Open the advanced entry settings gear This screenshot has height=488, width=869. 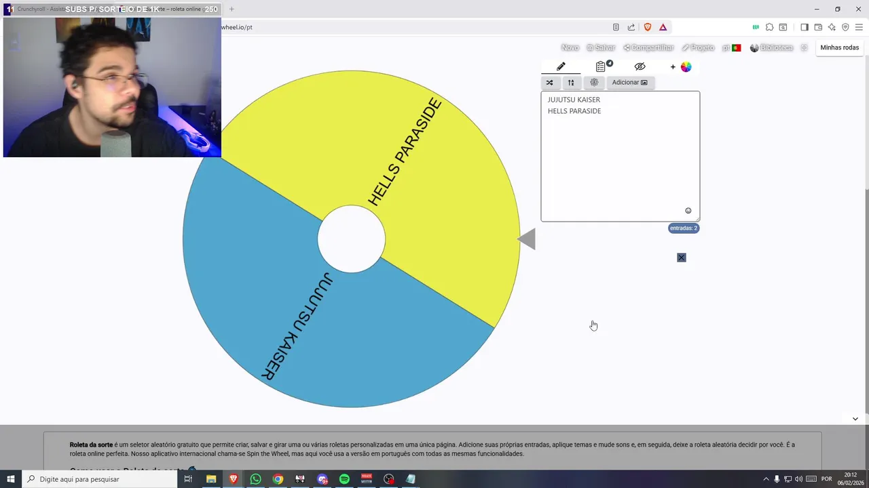[594, 83]
